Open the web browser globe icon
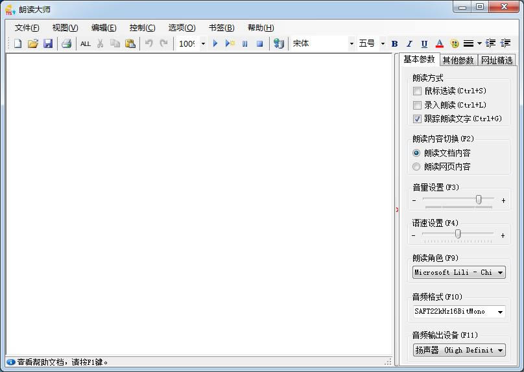This screenshot has width=524, height=372. [x=278, y=43]
